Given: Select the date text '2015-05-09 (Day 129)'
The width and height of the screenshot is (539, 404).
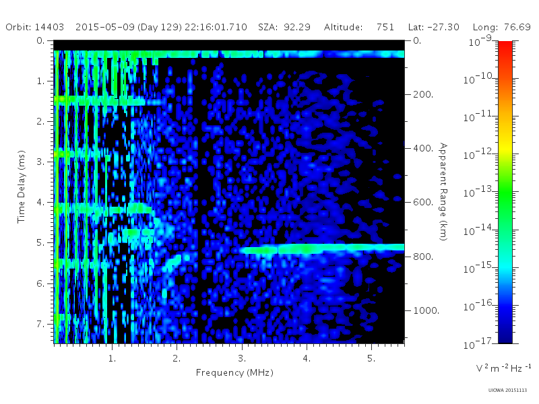Looking at the screenshot, I should click(x=129, y=27).
